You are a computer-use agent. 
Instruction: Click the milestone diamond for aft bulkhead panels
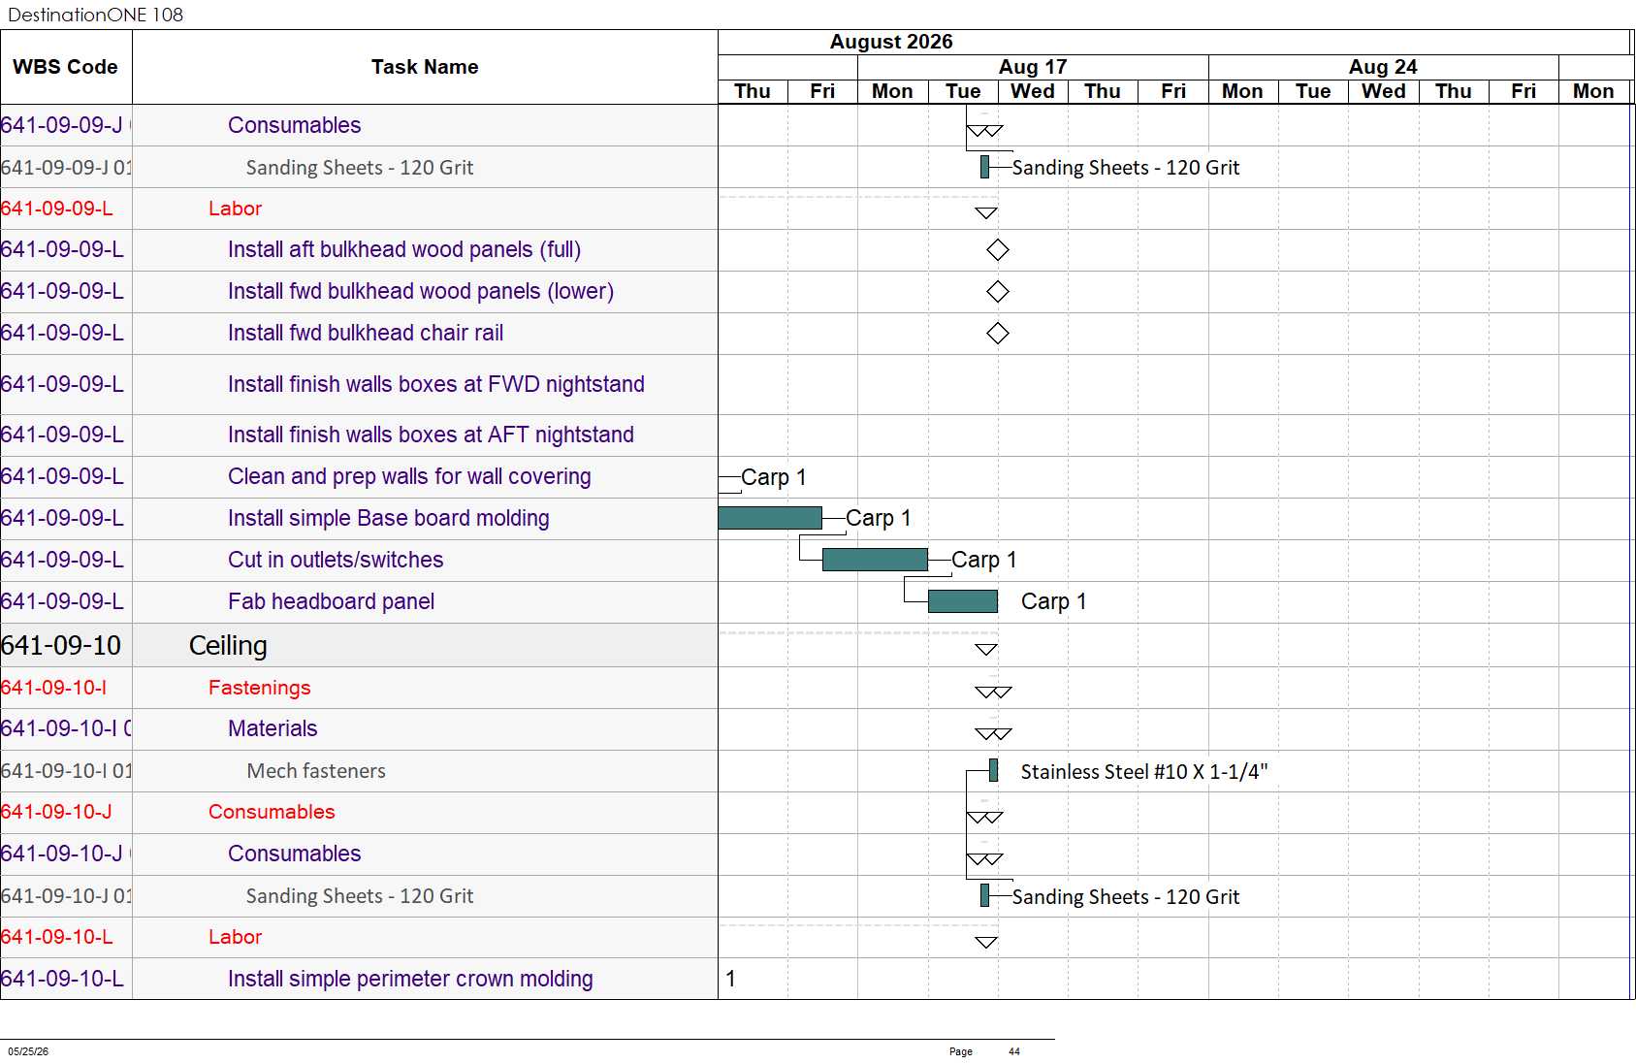point(998,250)
